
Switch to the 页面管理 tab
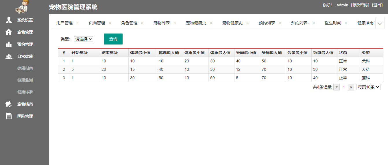coord(97,23)
